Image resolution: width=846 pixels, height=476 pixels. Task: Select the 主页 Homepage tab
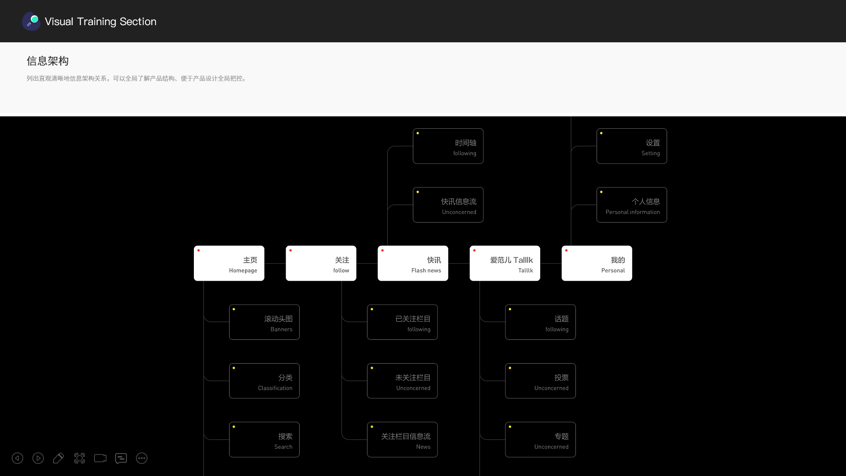pyautogui.click(x=229, y=263)
